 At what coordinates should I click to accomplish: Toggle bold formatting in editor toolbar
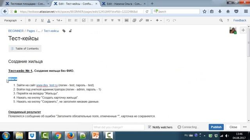click(29, 20)
